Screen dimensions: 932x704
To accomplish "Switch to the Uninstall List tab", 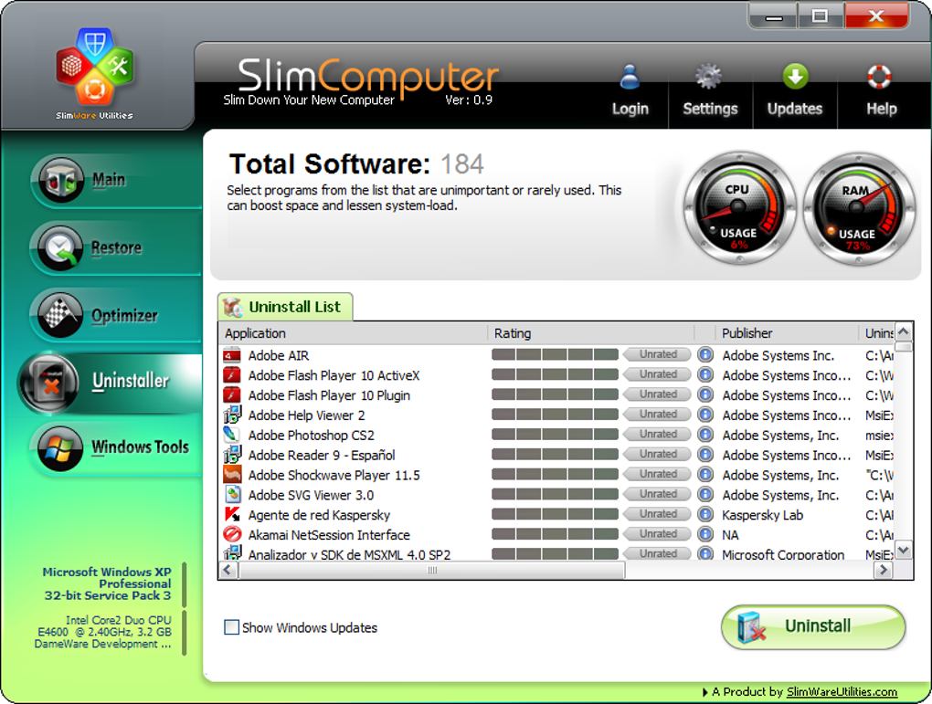I will [284, 307].
